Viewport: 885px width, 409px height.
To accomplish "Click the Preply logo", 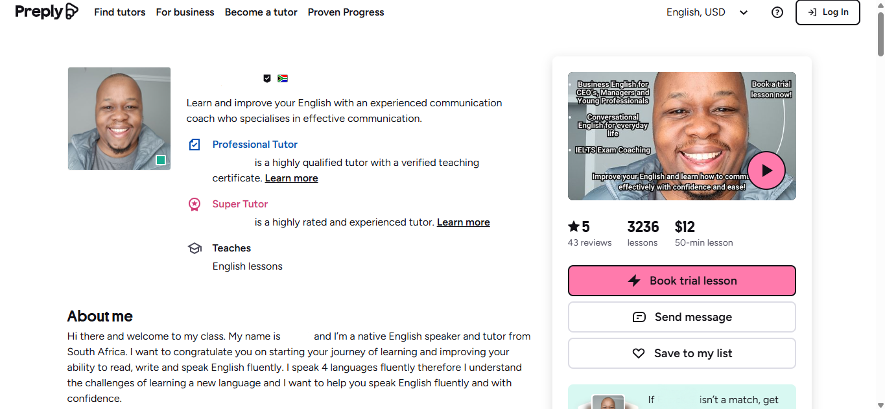I will (x=45, y=12).
